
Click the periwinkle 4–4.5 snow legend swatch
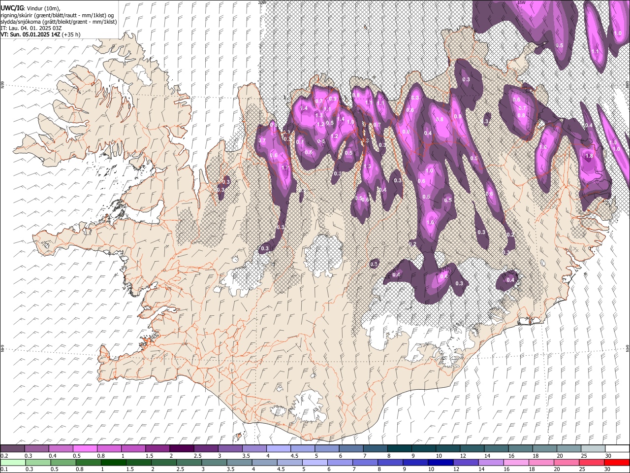278,448
